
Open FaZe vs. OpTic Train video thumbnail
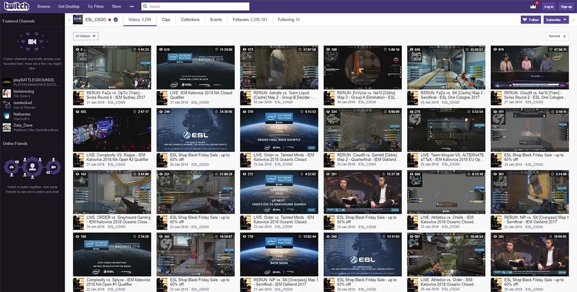point(112,67)
